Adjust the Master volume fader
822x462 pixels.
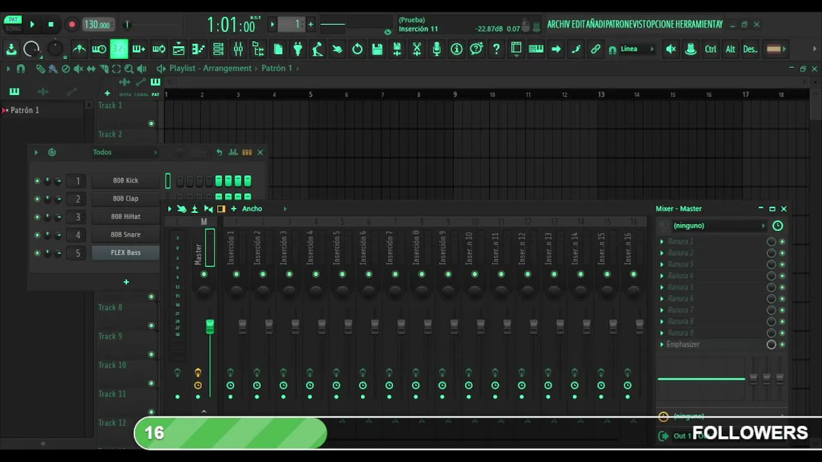click(x=209, y=327)
